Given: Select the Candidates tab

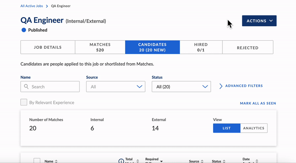Looking at the screenshot, I should pyautogui.click(x=152, y=47).
